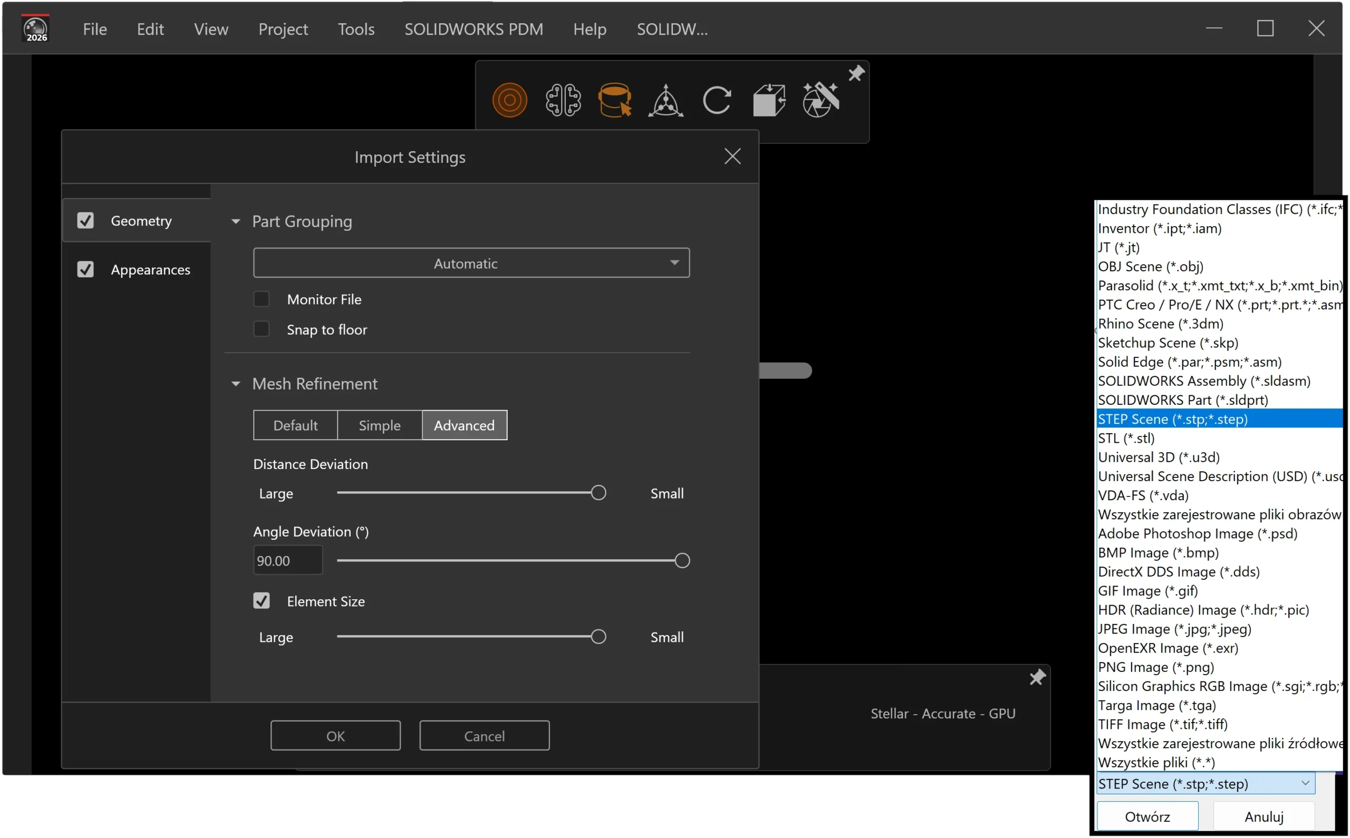Close the Import Settings dialog
The height and width of the screenshot is (838, 1350).
click(x=732, y=157)
